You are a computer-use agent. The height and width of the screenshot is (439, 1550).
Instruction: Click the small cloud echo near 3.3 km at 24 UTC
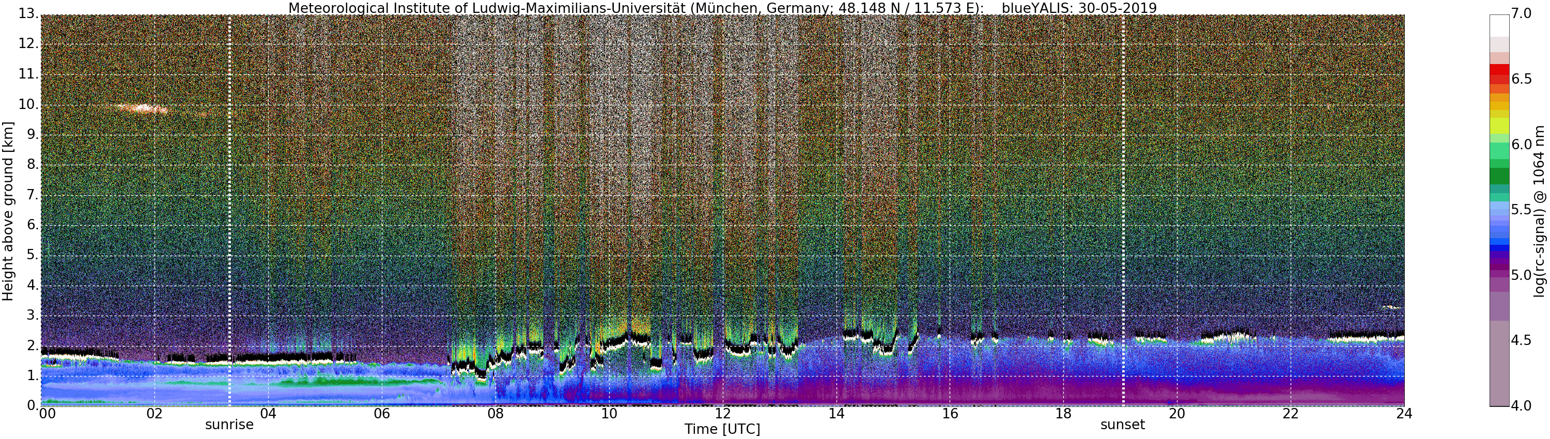[x=1392, y=307]
